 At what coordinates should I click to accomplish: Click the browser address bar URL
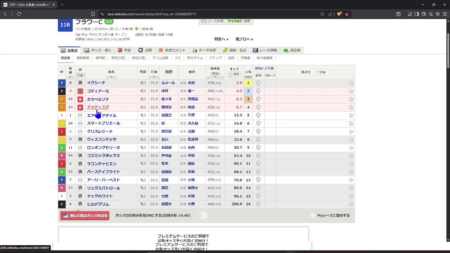pyautogui.click(x=152, y=14)
